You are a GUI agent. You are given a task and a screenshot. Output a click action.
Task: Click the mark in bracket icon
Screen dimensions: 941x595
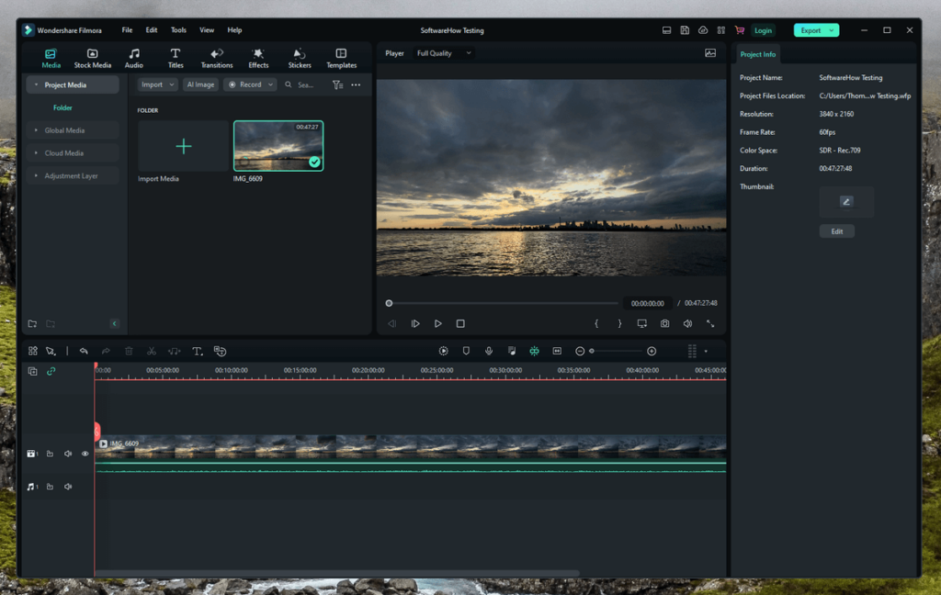tap(596, 324)
